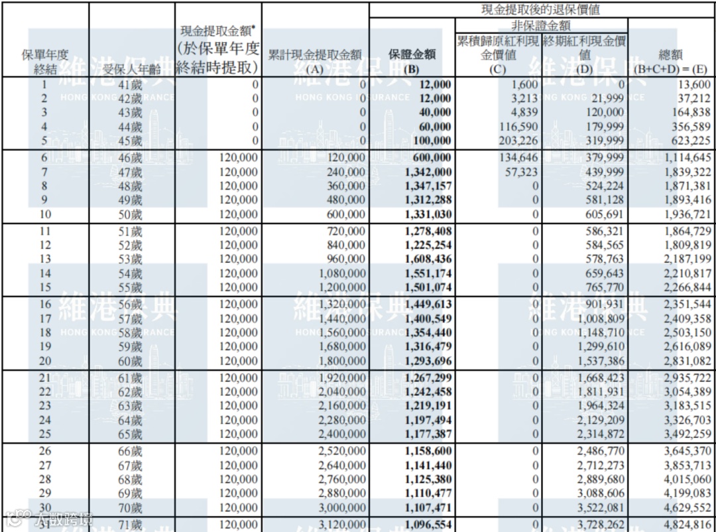Select the guaranteed amount 1,096,554
Viewport: 716px width, 532px height.
[428, 525]
